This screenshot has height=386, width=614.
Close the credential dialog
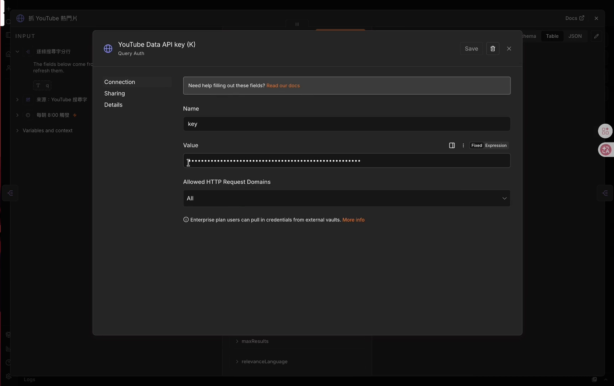(509, 49)
